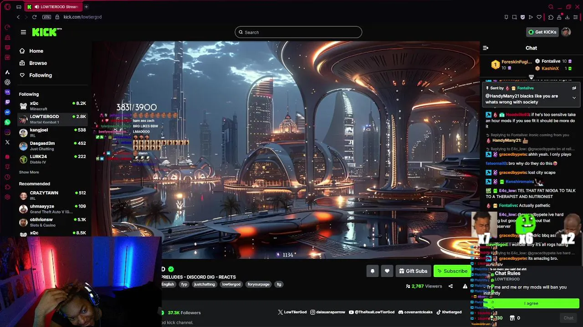Open the Opera search tabs icon
The width and height of the screenshot is (583, 327).
click(x=551, y=7)
